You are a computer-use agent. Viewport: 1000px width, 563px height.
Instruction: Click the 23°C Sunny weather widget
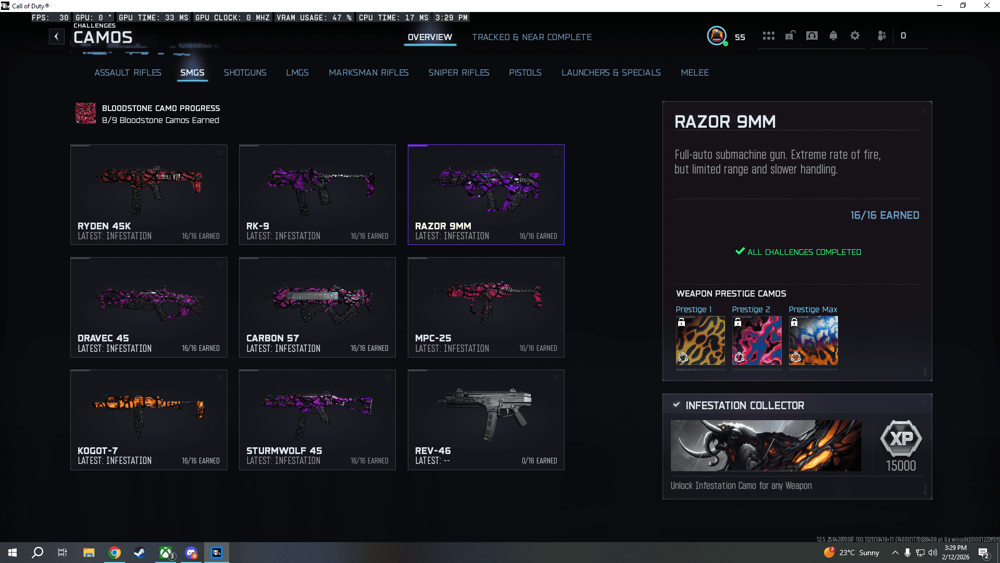point(852,553)
